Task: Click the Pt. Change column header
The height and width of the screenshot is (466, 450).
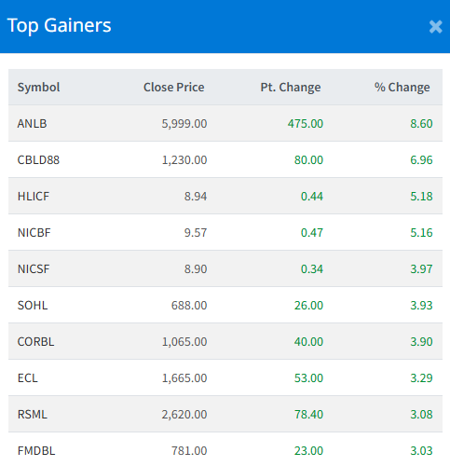Action: pos(291,88)
